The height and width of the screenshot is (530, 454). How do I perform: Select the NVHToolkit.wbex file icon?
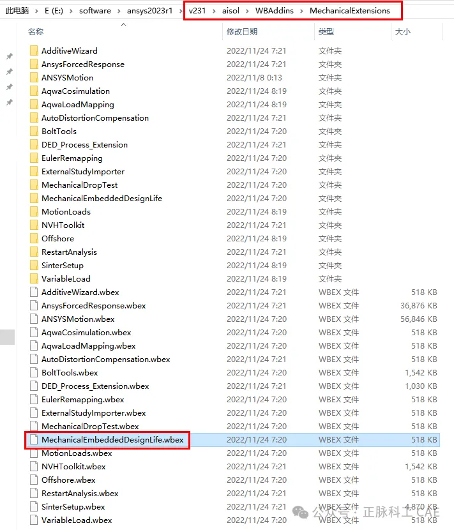pos(34,466)
